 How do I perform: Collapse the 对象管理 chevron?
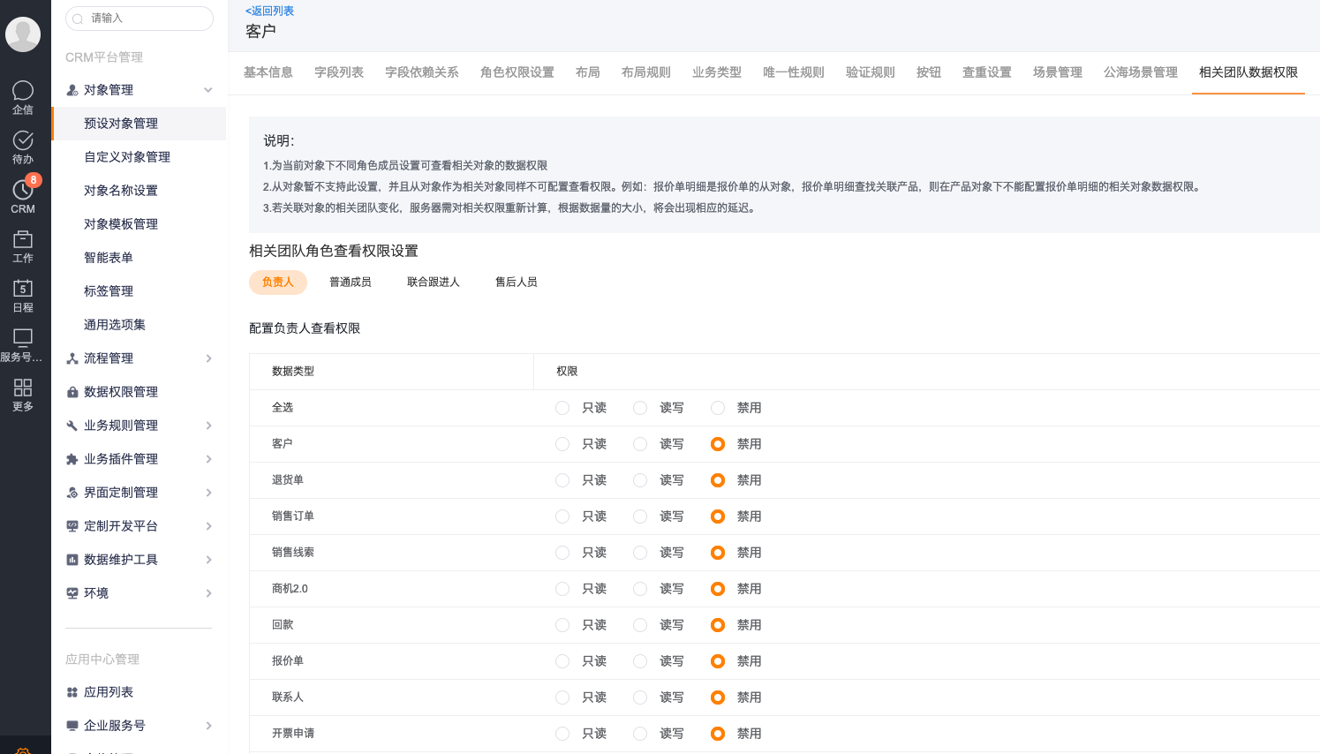pyautogui.click(x=208, y=90)
